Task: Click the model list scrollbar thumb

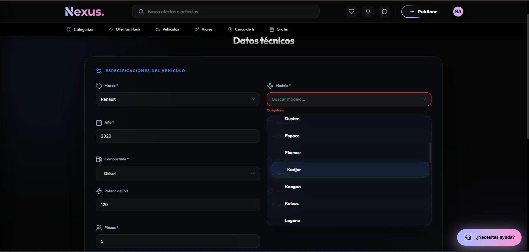Action: pyautogui.click(x=430, y=153)
